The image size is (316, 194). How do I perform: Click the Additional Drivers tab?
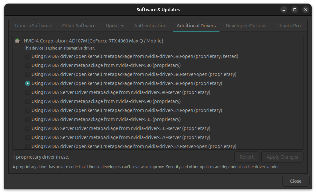pos(196,25)
